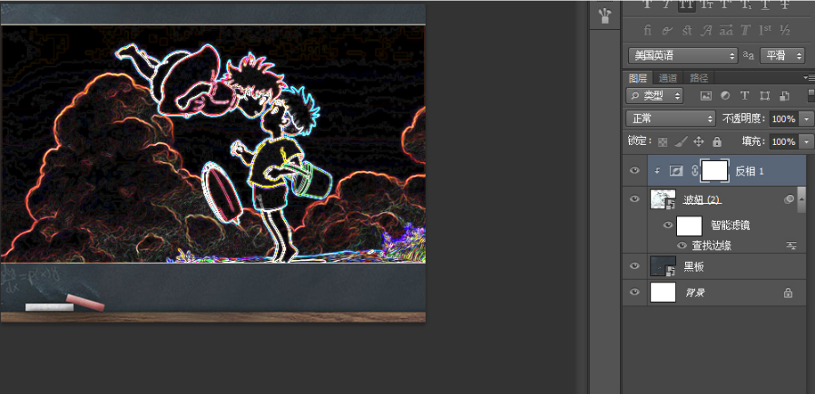Toggle lock transparent pixels
The image size is (815, 394).
point(663,141)
